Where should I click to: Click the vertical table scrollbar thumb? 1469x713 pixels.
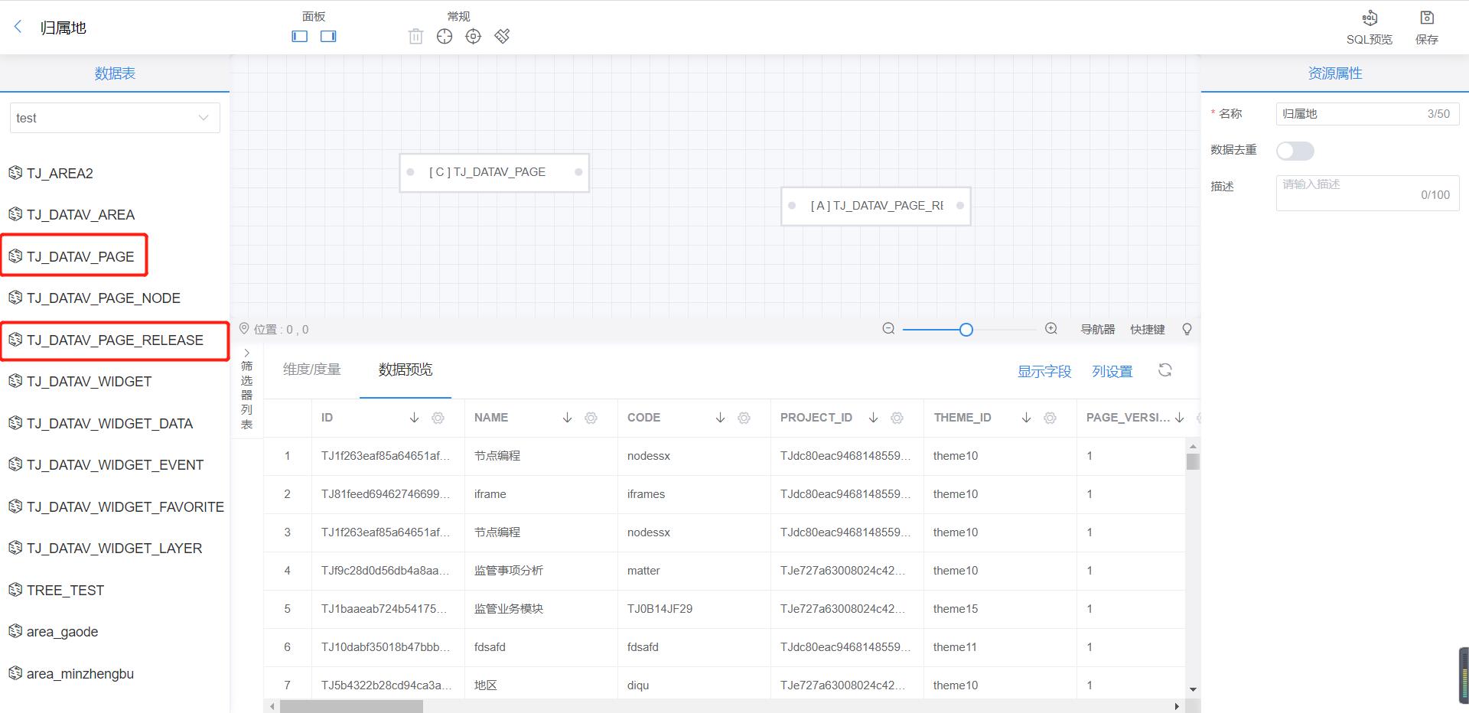pos(1193,461)
